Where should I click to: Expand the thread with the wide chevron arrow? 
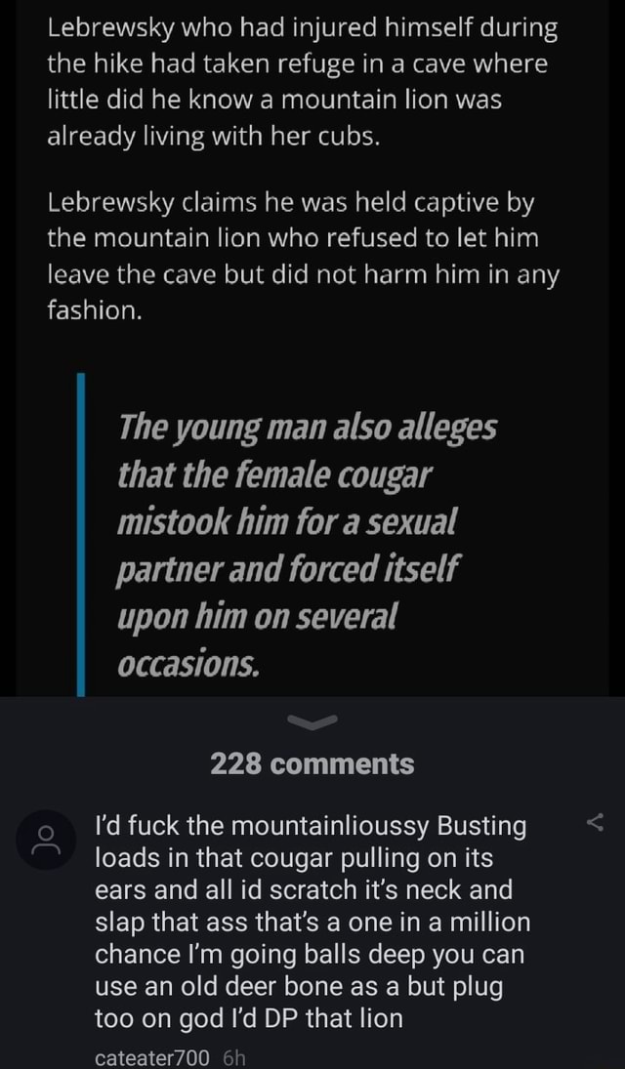click(x=312, y=720)
